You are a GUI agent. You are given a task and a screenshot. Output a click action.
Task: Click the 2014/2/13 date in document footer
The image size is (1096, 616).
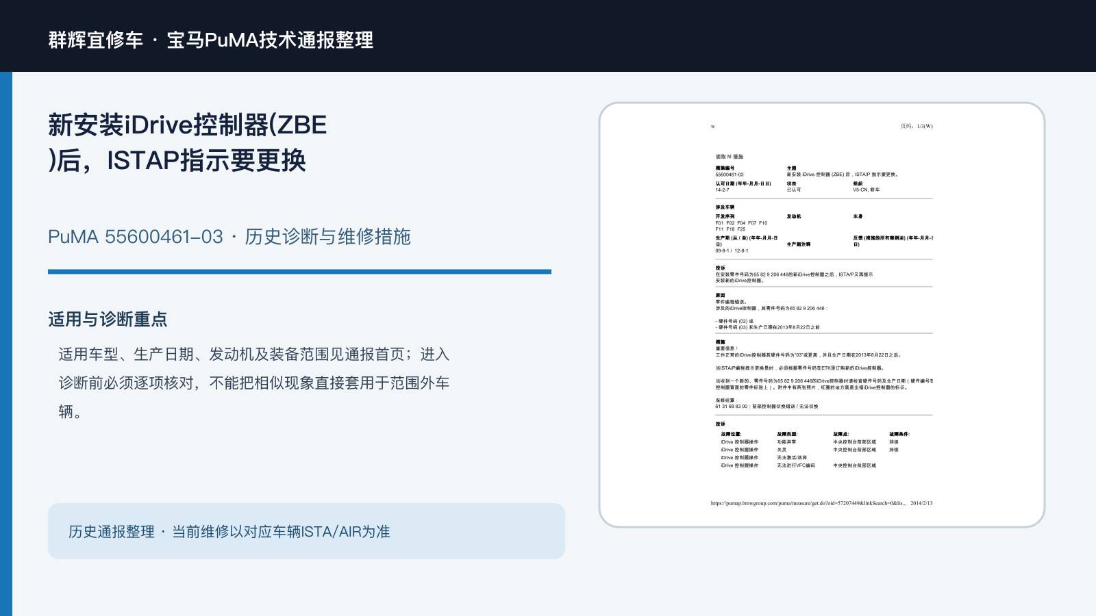tap(921, 503)
